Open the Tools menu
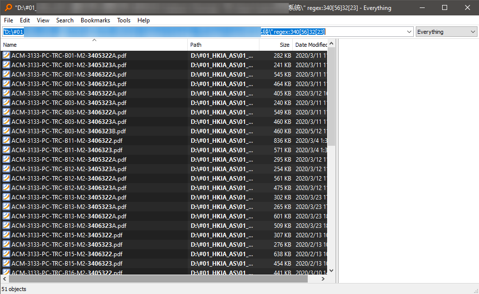The height and width of the screenshot is (294, 479). (123, 20)
